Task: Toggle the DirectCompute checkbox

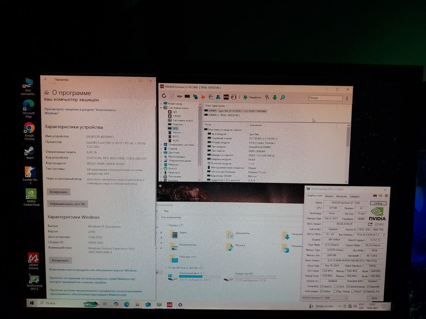Action: 348,287
